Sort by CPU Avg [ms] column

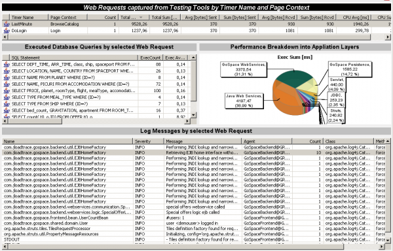click(354, 17)
